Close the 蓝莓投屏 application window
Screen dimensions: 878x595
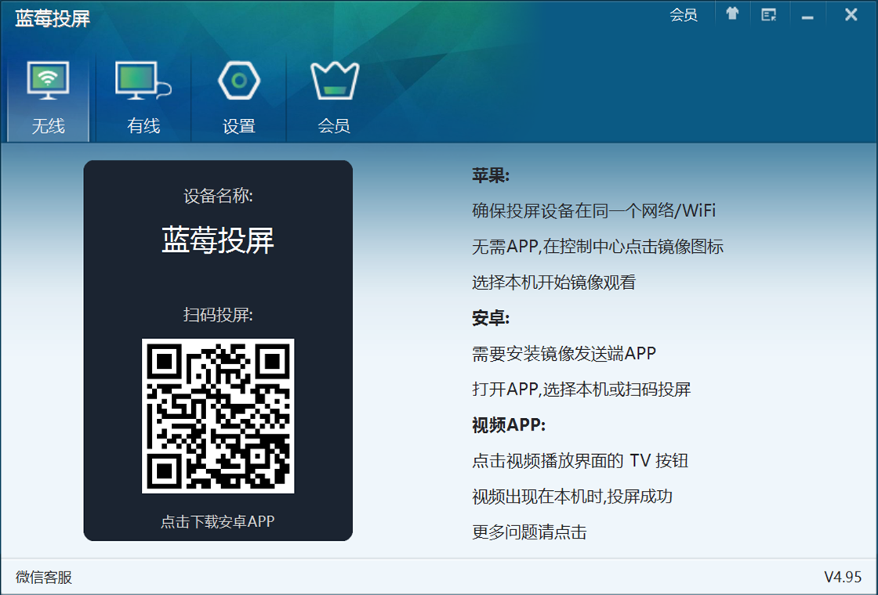[851, 15]
